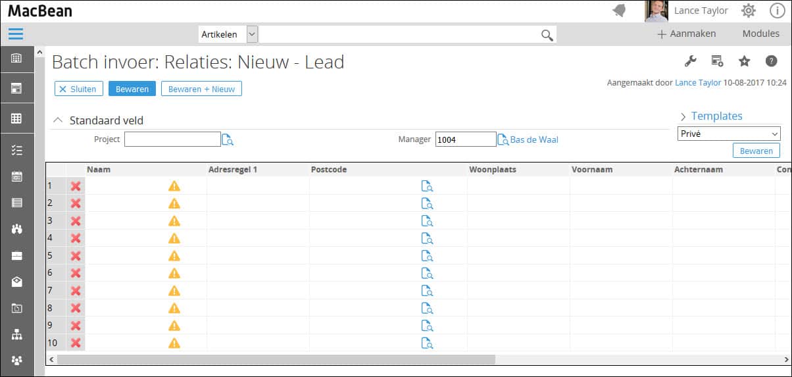Screen dimensions: 792x377
Task: Add page to favorites star
Action: click(744, 61)
